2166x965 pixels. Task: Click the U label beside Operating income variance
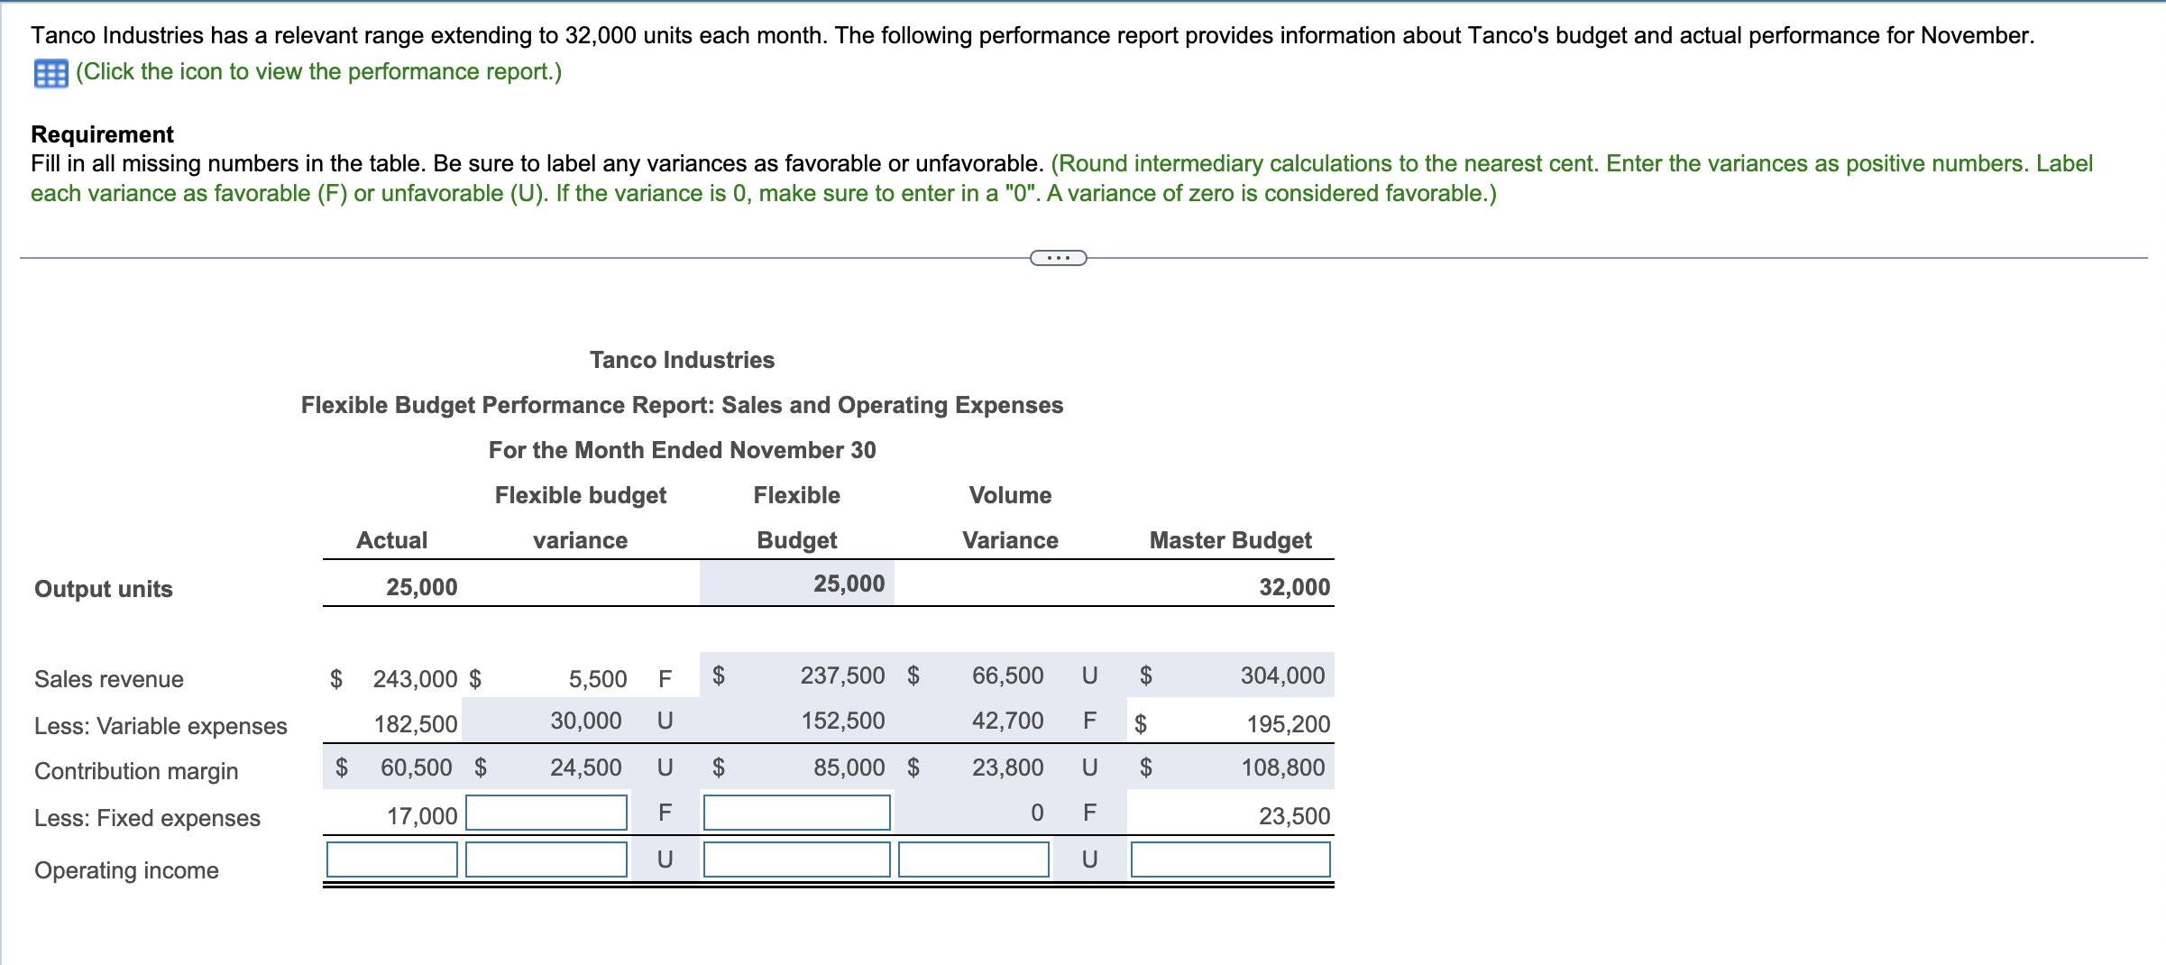point(665,859)
